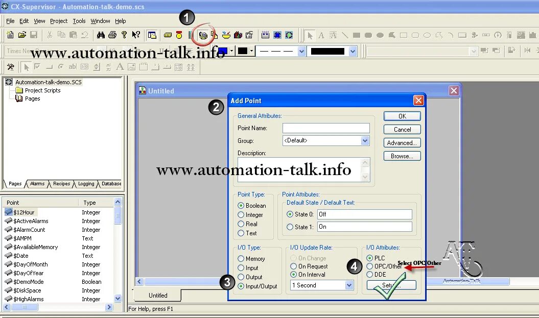This screenshot has width=539, height=318.
Task: Select the arrow pointer tool in drawing toolbar
Action: 310,35
